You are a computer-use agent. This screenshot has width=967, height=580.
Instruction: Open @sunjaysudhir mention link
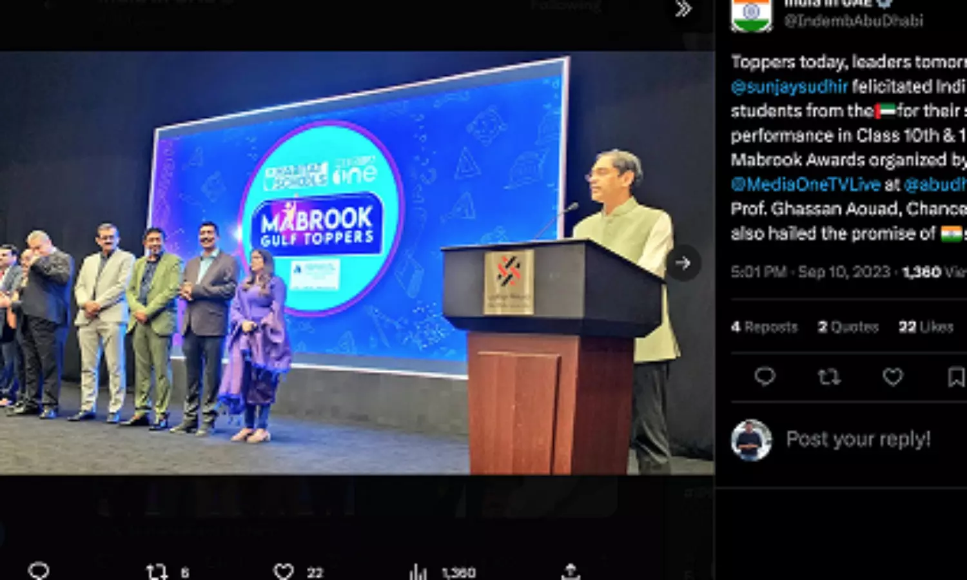pos(789,86)
